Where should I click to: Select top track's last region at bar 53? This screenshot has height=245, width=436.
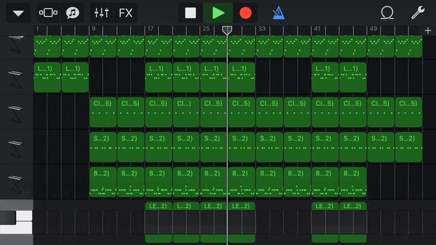point(409,46)
